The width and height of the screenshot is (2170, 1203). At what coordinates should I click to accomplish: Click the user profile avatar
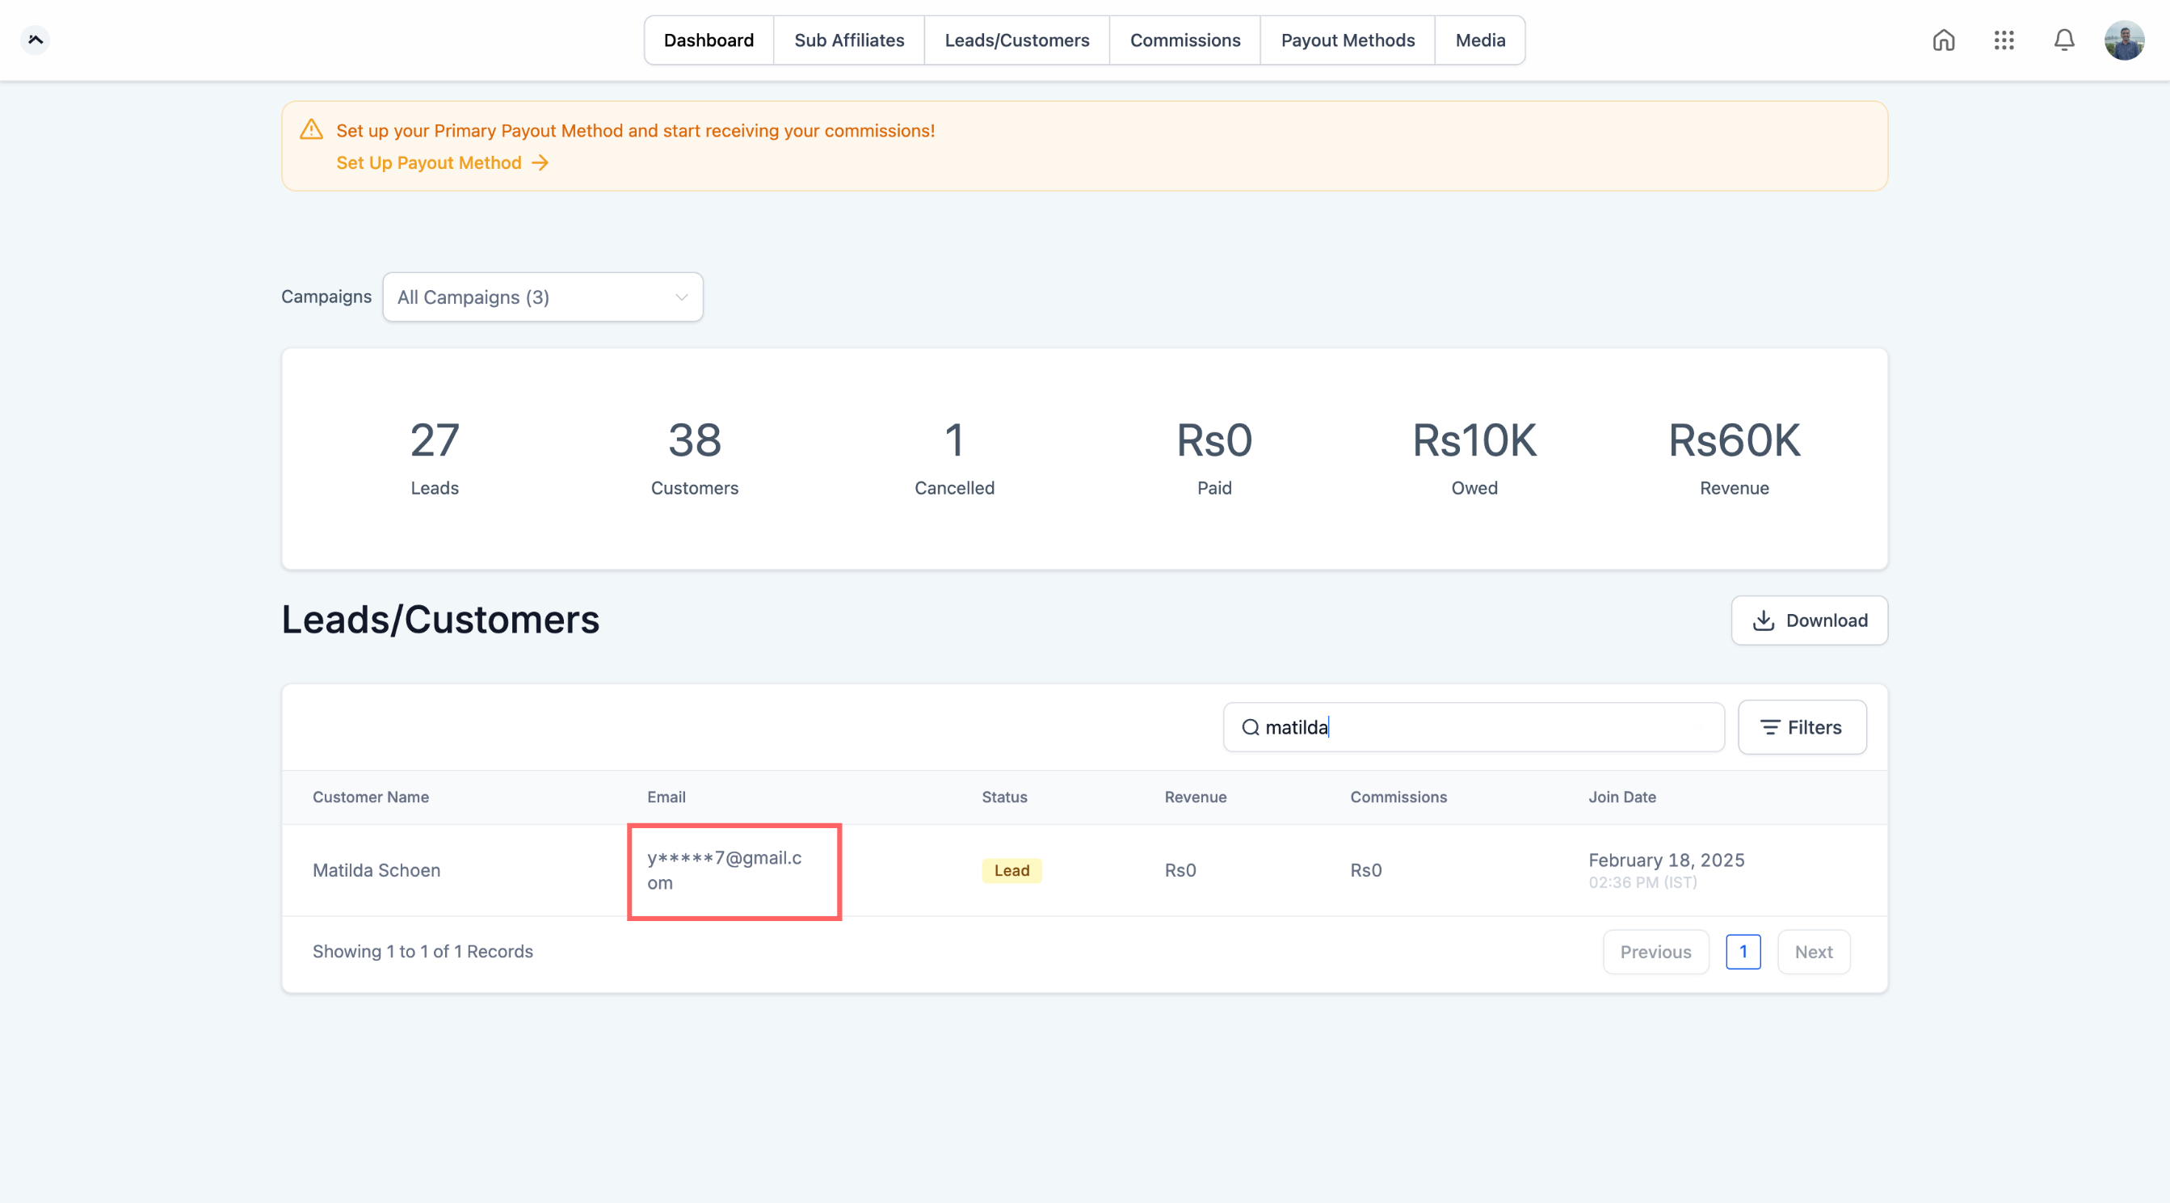click(2124, 40)
